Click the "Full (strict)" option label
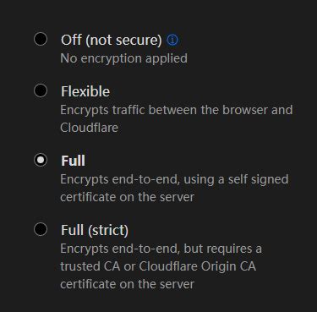The image size is (317, 312). click(95, 230)
